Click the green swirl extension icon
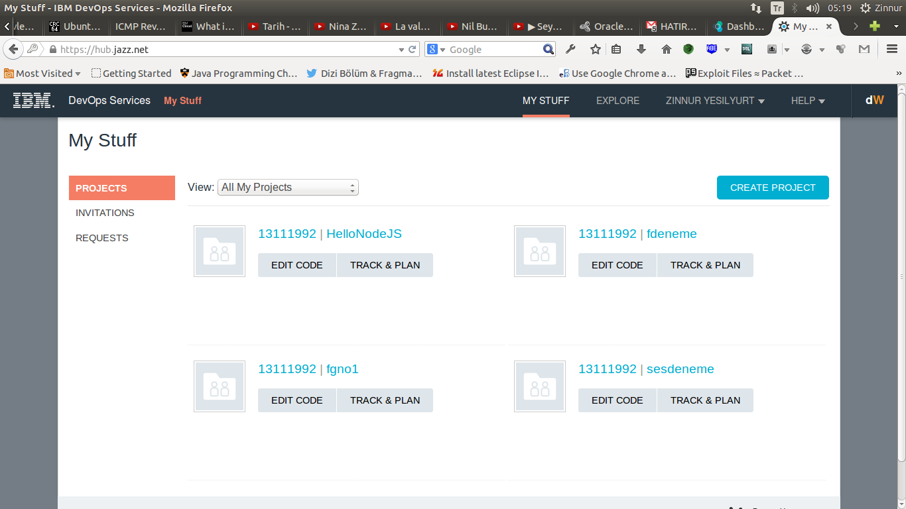906x509 pixels. 688,49
